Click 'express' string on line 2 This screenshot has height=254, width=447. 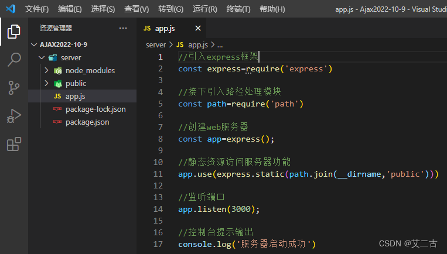pyautogui.click(x=306, y=68)
